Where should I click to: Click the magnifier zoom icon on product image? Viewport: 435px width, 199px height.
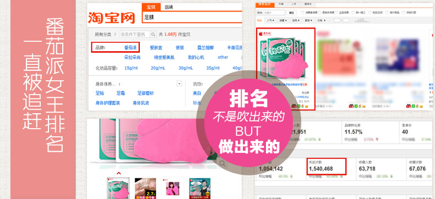point(222,164)
